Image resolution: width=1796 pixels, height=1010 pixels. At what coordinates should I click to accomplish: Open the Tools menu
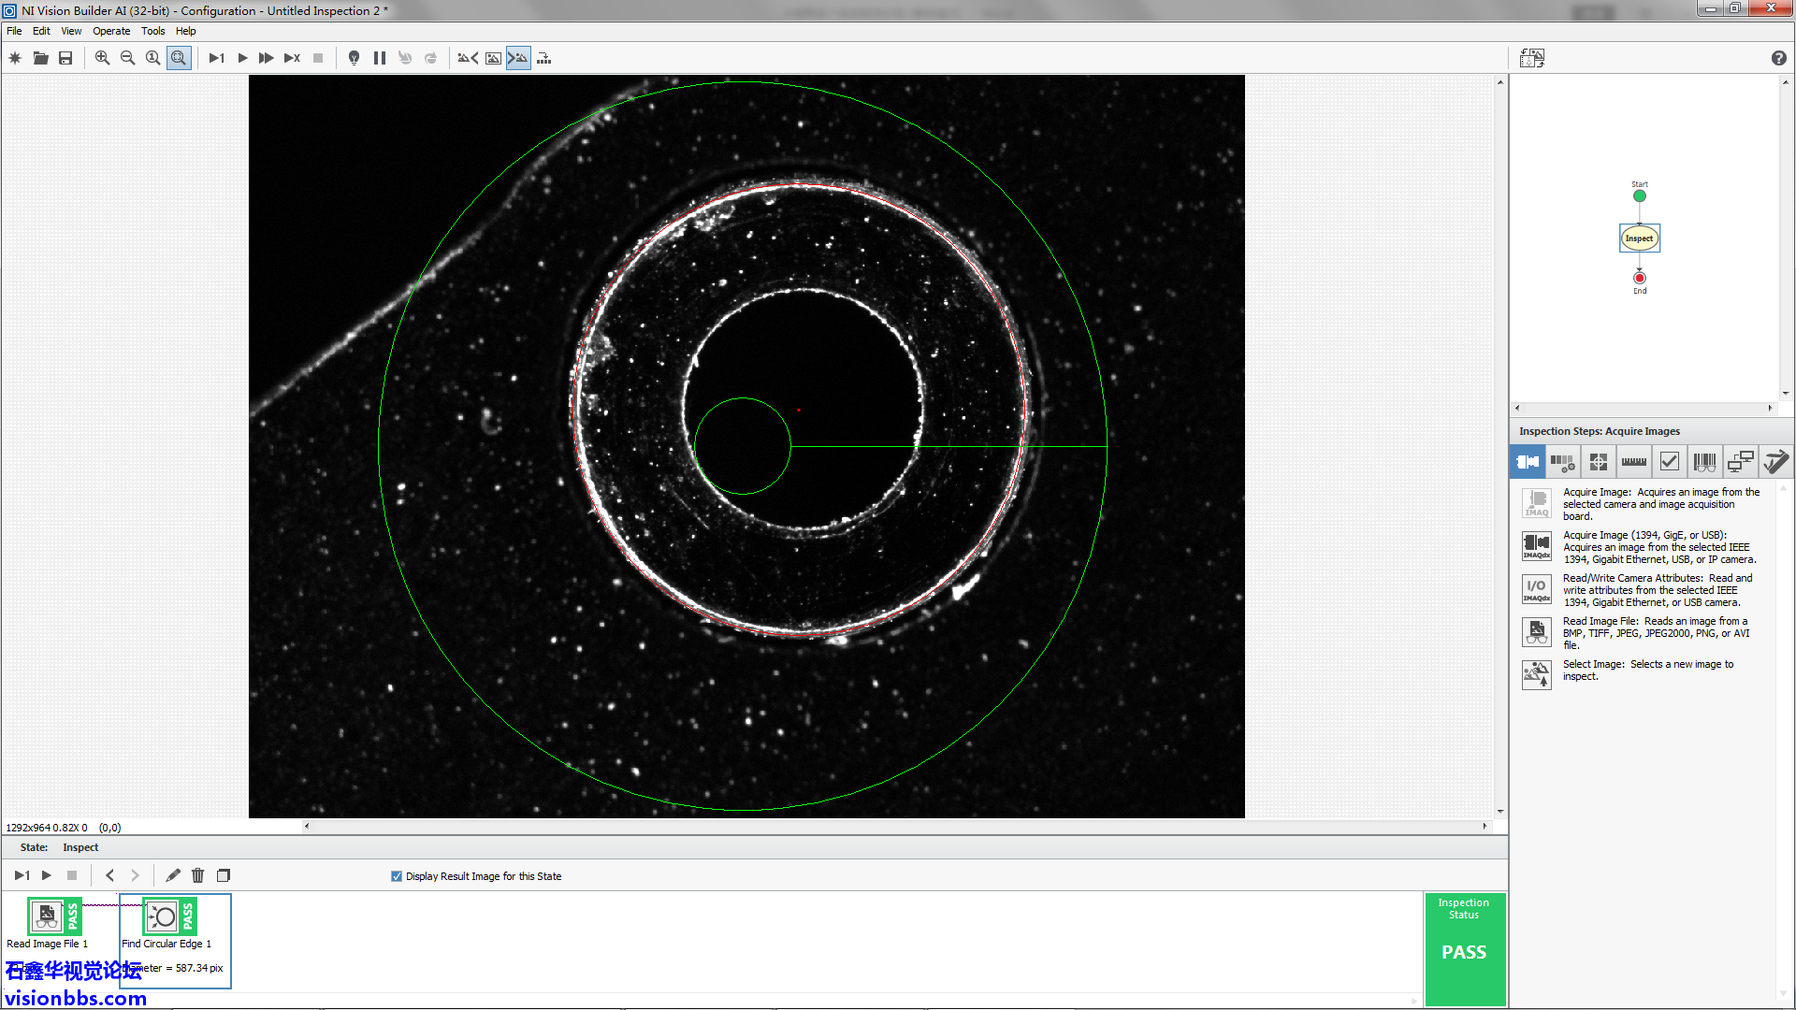(152, 31)
